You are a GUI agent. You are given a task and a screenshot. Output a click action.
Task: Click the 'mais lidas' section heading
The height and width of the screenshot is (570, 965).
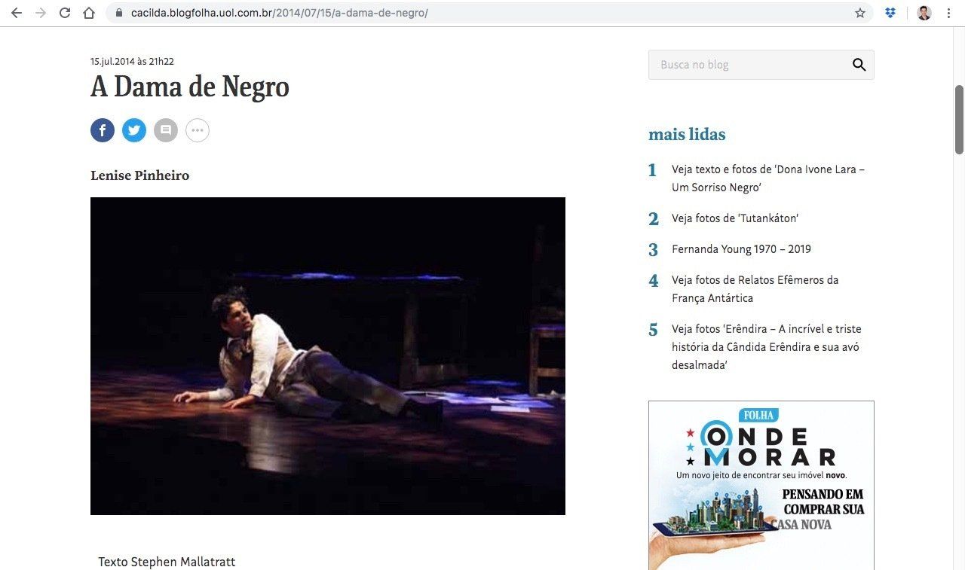coord(687,135)
